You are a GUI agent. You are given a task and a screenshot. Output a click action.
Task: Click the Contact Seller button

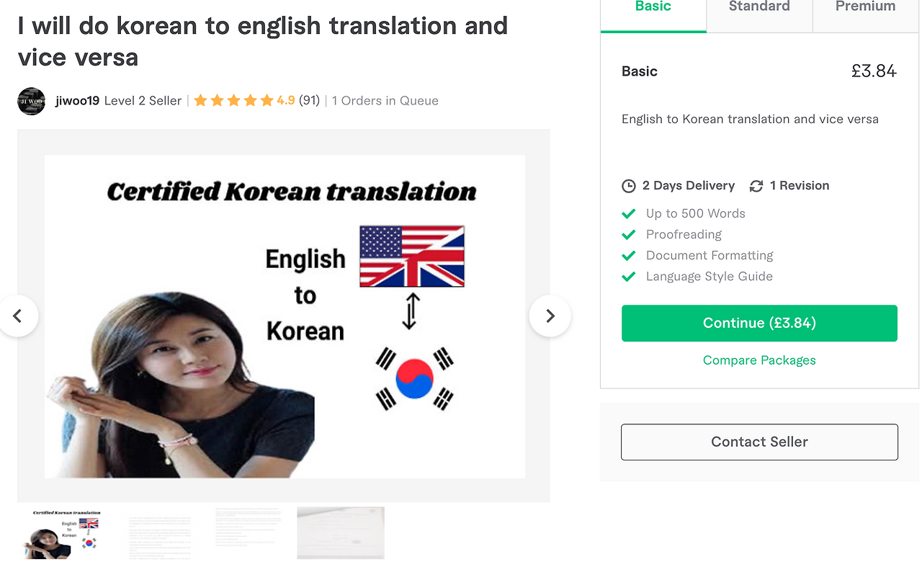[x=759, y=442]
